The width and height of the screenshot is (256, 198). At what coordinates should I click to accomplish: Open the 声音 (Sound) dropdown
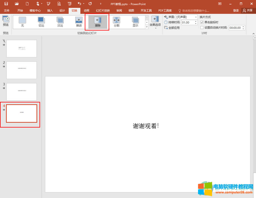tap(196, 17)
